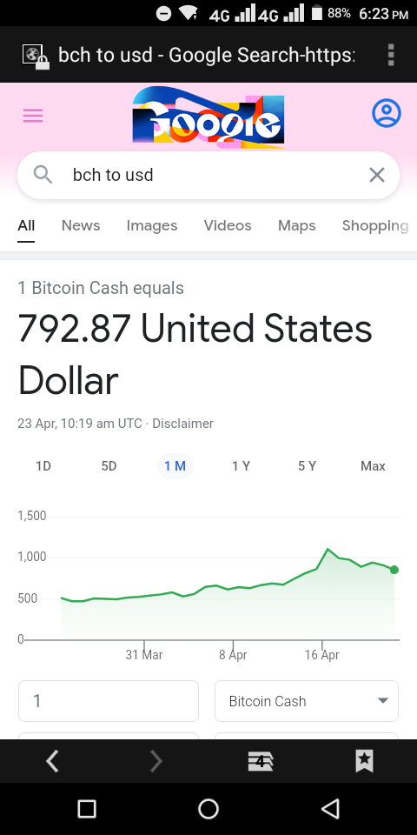Click the Google doodle logo
Image resolution: width=417 pixels, height=835 pixels.
pyautogui.click(x=208, y=117)
